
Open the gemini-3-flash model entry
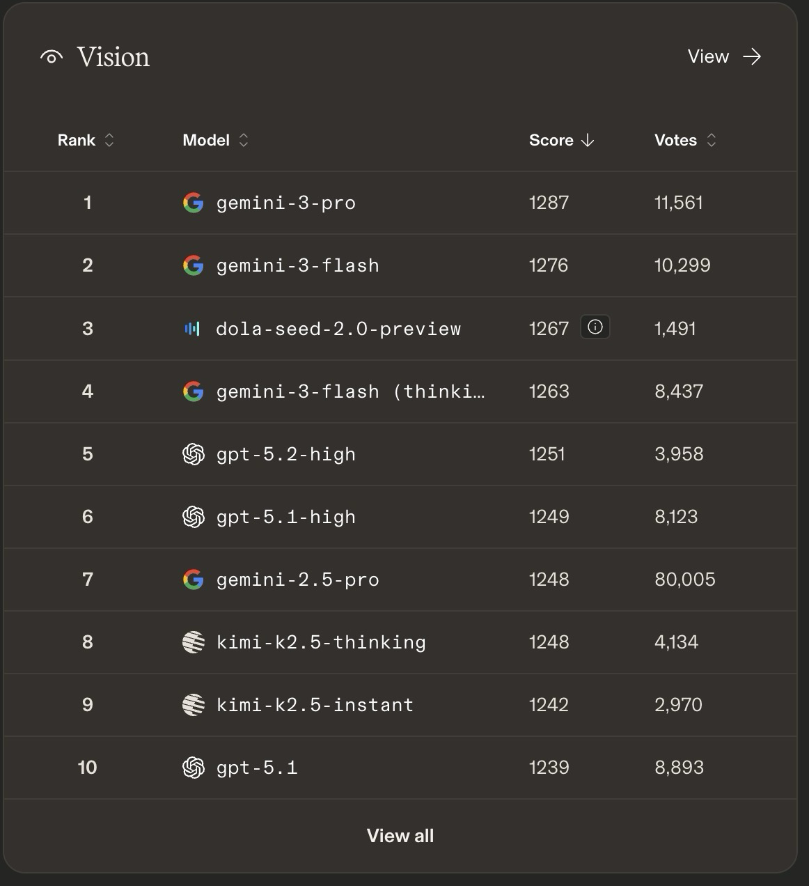[x=298, y=265]
